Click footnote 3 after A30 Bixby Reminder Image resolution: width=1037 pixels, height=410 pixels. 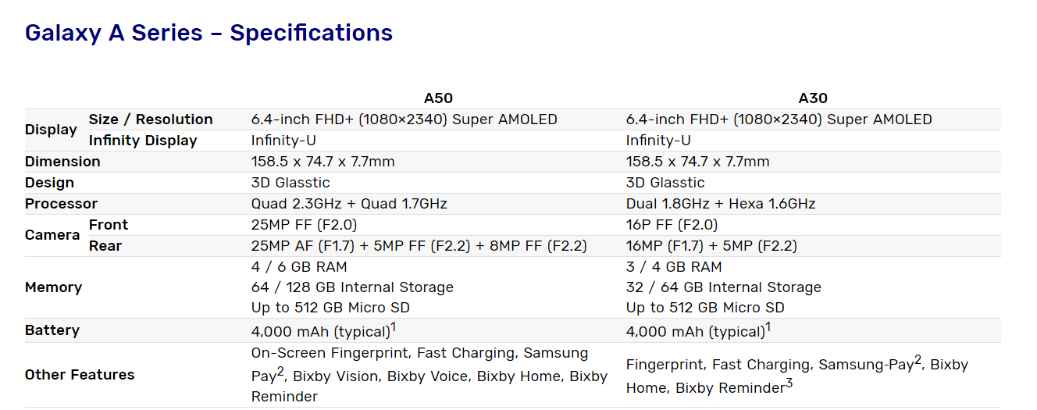[x=789, y=383]
